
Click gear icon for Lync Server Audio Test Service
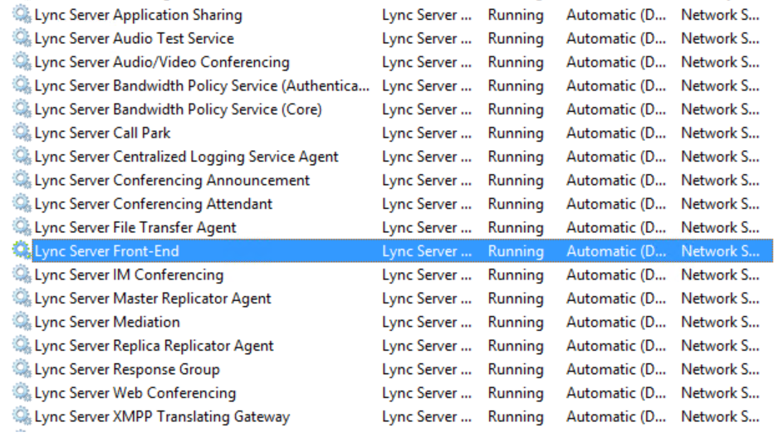(x=22, y=38)
